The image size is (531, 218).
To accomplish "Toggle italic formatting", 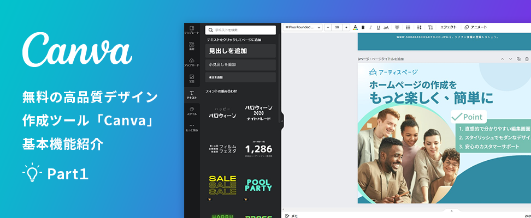I will tap(370, 27).
